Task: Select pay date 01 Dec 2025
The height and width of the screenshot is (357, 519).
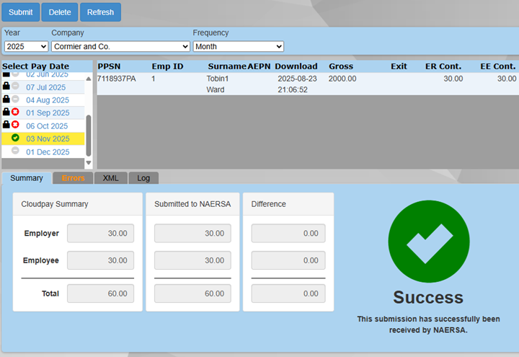Action: click(x=48, y=152)
